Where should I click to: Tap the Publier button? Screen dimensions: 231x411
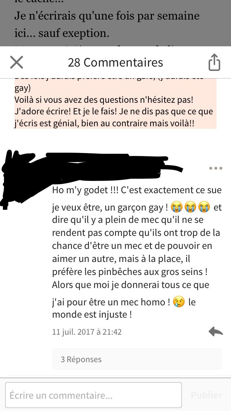[x=206, y=395]
